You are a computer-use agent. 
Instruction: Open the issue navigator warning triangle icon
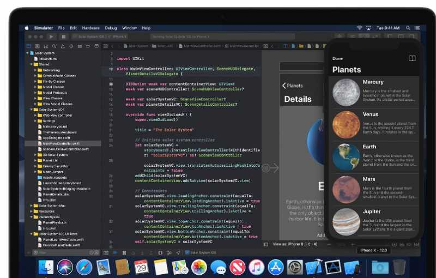click(x=63, y=46)
